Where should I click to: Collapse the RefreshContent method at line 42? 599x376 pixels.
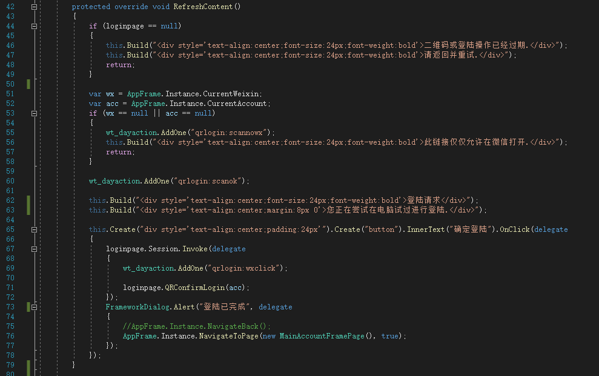click(x=34, y=7)
